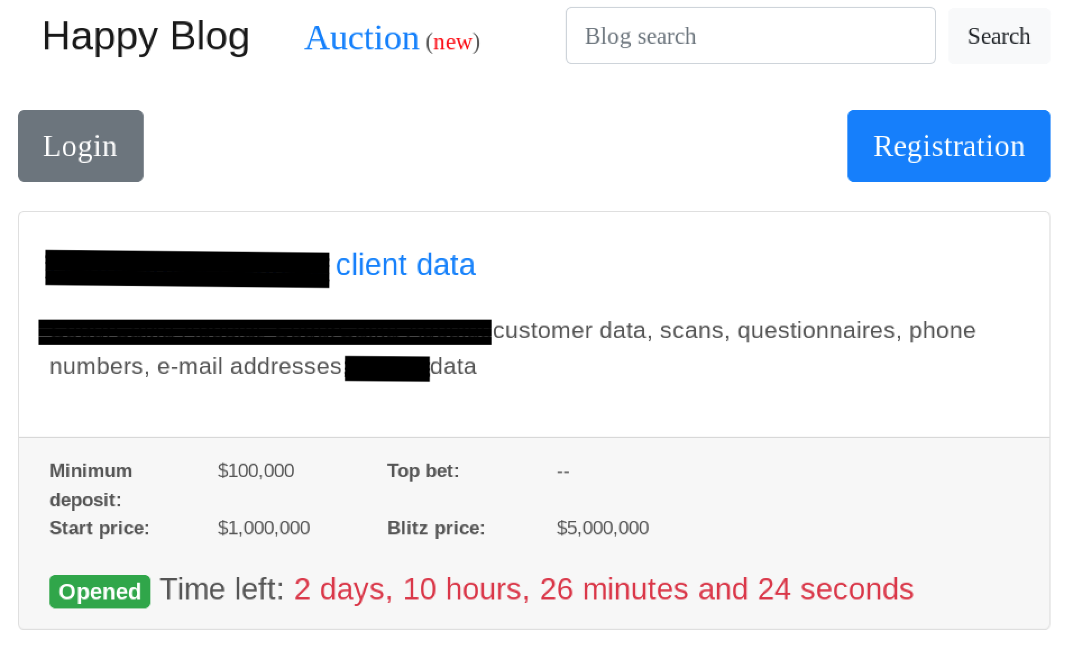Click the $1,000,000 start price value

[x=264, y=528]
